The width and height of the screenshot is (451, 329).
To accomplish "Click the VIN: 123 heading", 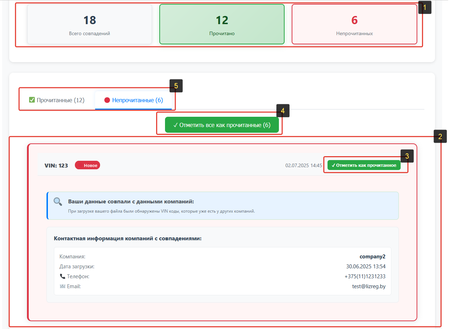I will (56, 165).
